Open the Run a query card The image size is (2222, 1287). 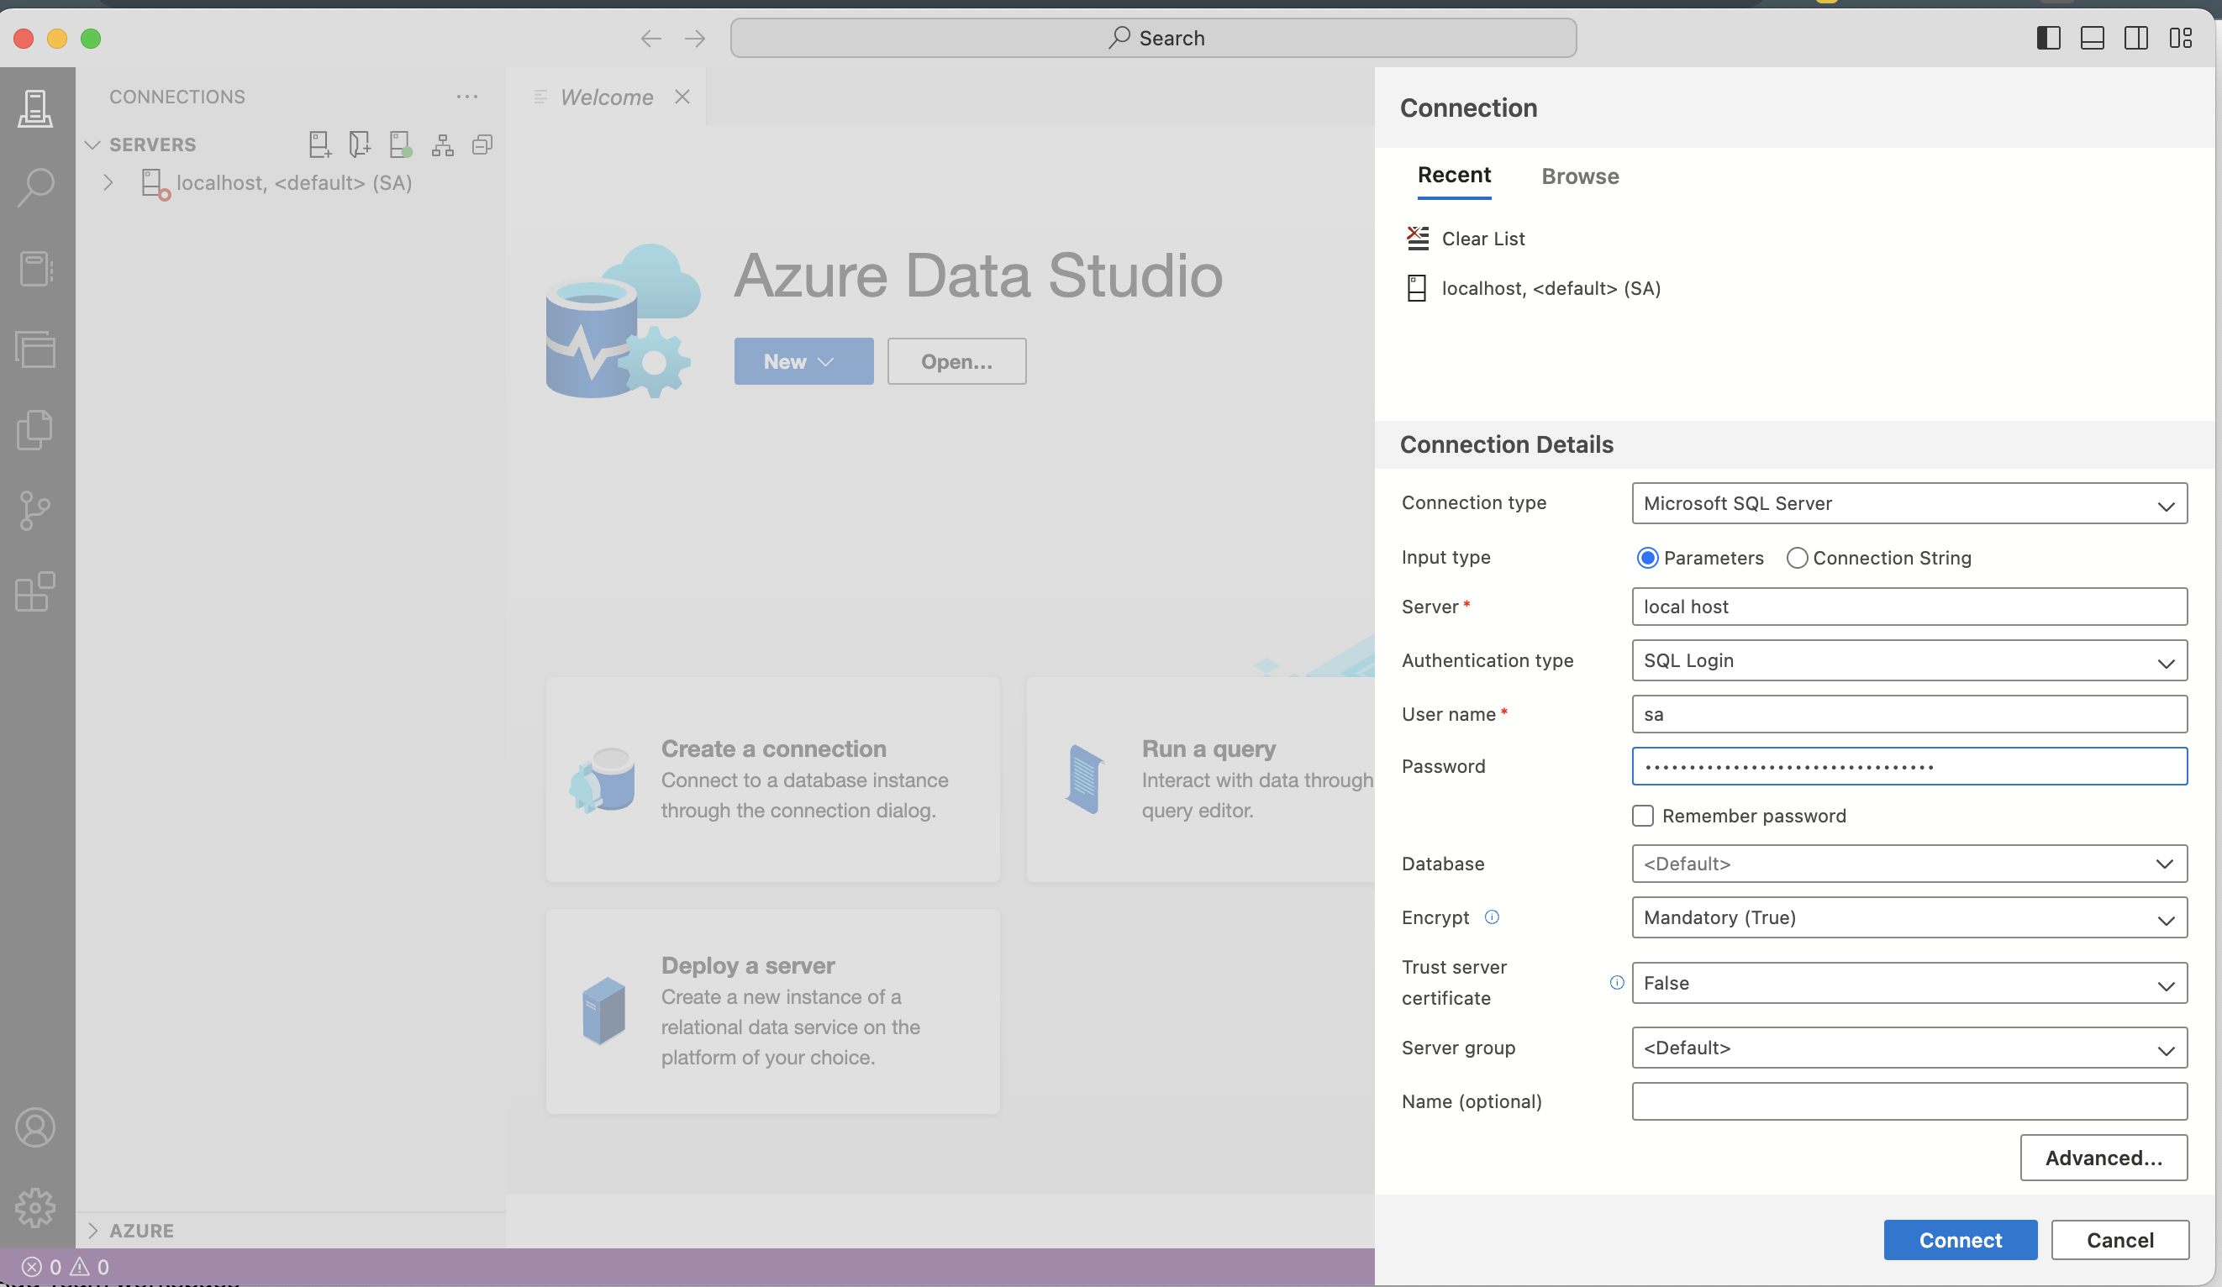[1201, 780]
